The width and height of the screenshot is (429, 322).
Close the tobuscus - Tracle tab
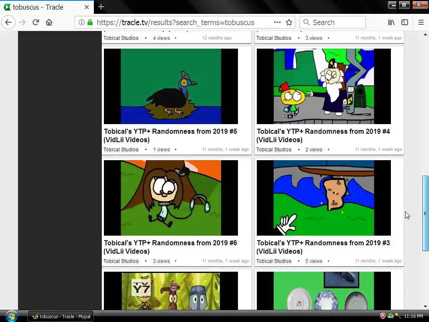(87, 7)
